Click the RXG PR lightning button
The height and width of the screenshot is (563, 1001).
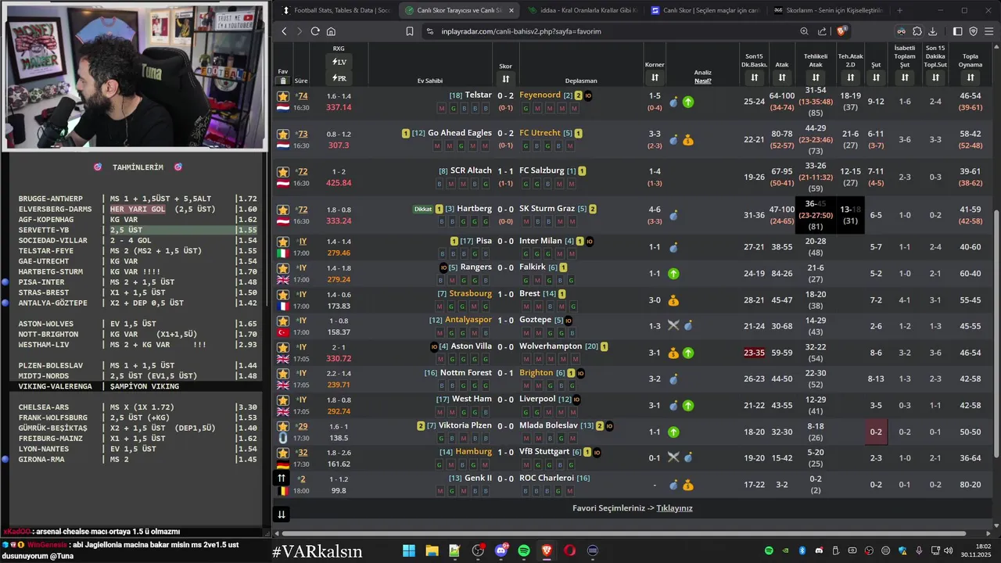pos(339,78)
